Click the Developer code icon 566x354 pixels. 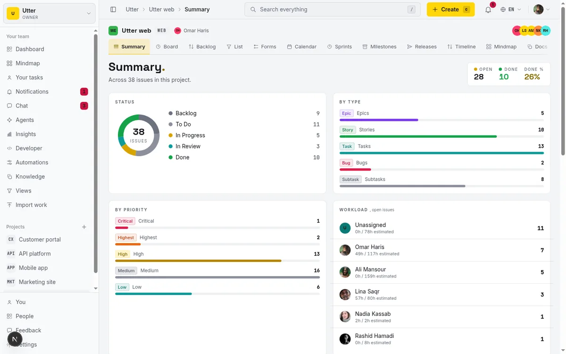click(9, 148)
